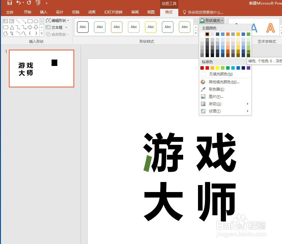The width and height of the screenshot is (282, 244).
Task: Pick the curve shape
Action: pyautogui.click(x=24, y=33)
